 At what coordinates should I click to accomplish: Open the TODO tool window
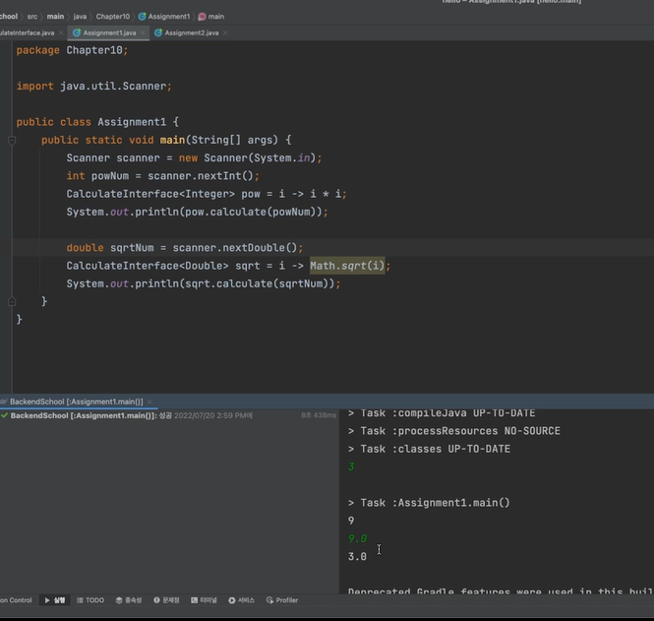pyautogui.click(x=90, y=600)
